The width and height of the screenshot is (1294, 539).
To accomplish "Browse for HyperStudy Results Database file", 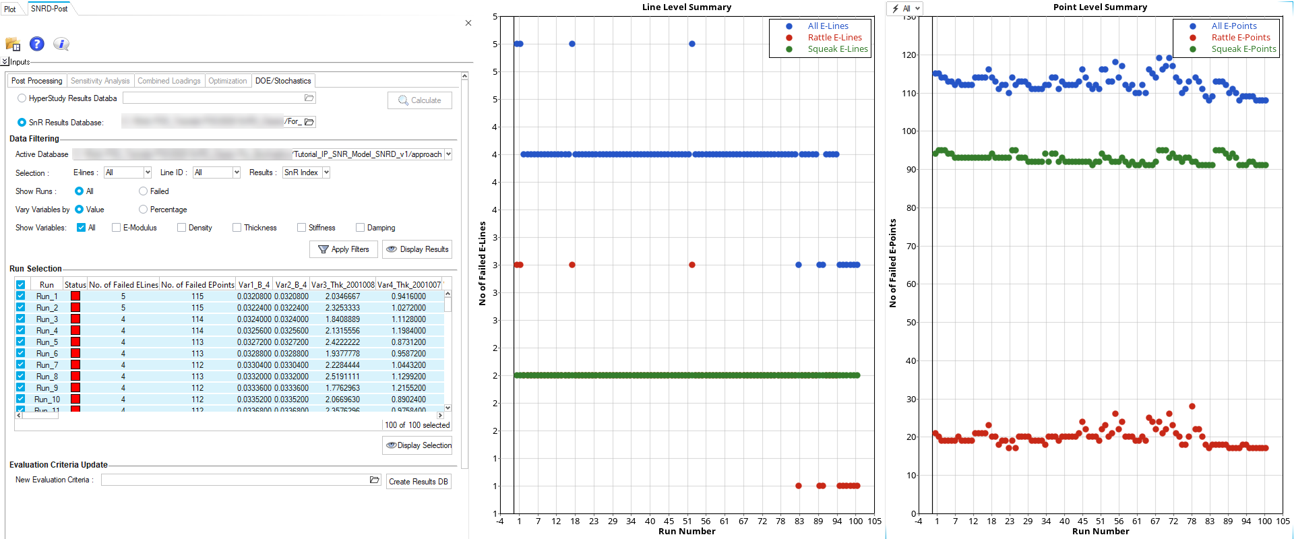I will (309, 98).
